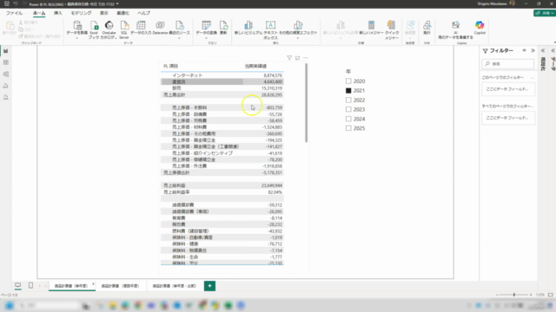Create a Quick Measure (クイックメジャー)
556x312 pixels.
392,29
